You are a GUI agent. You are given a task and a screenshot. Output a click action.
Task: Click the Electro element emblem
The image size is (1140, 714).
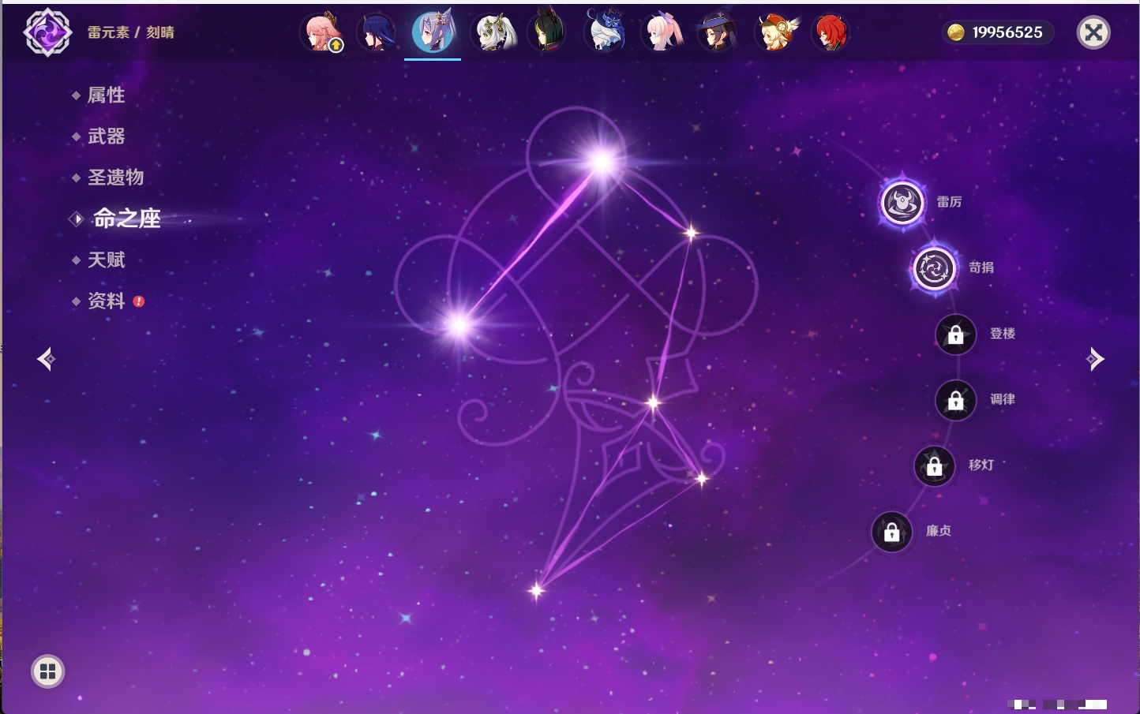[47, 32]
